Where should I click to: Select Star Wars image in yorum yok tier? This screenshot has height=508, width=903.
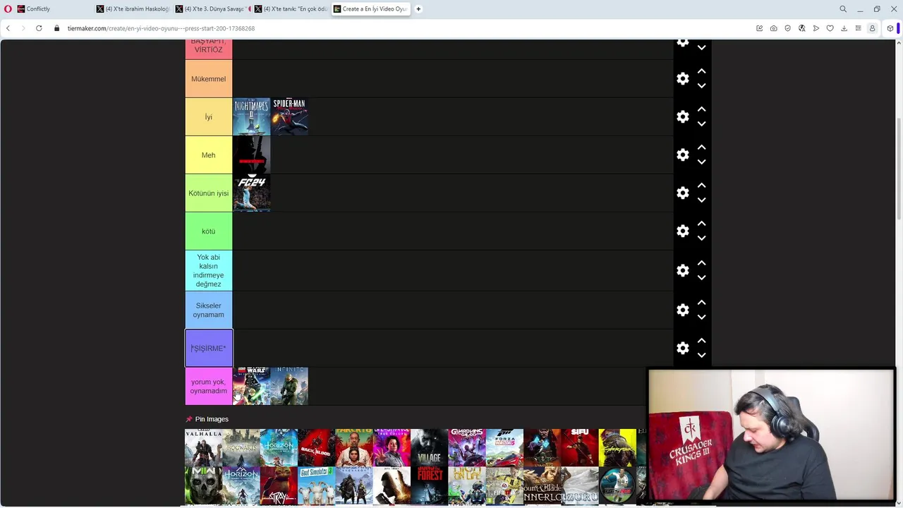[x=251, y=386]
